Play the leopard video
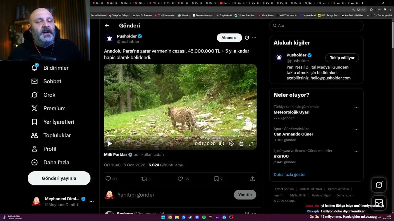 coord(110,143)
